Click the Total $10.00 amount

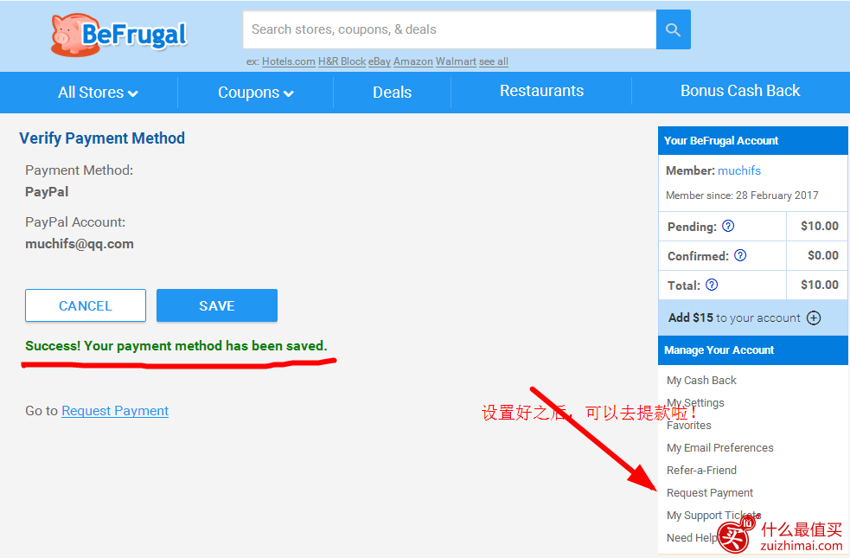click(820, 285)
